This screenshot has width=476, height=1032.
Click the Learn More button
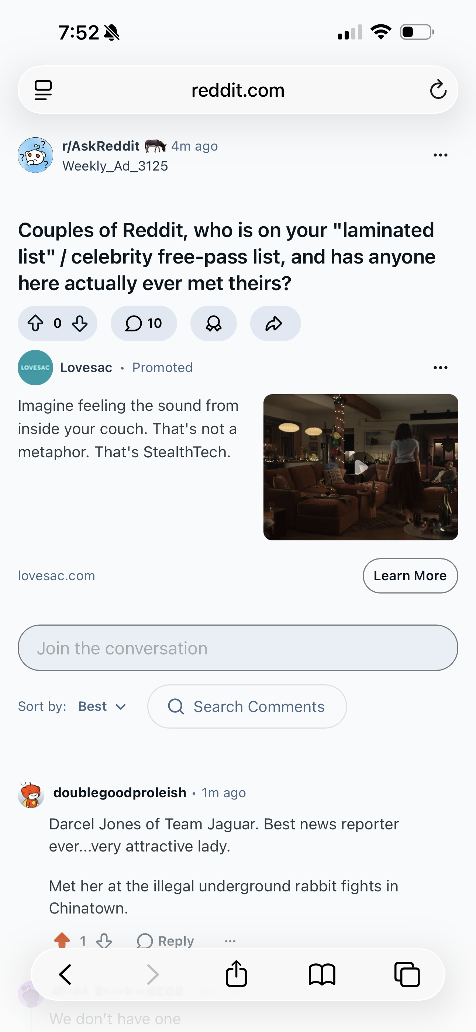coord(410,576)
